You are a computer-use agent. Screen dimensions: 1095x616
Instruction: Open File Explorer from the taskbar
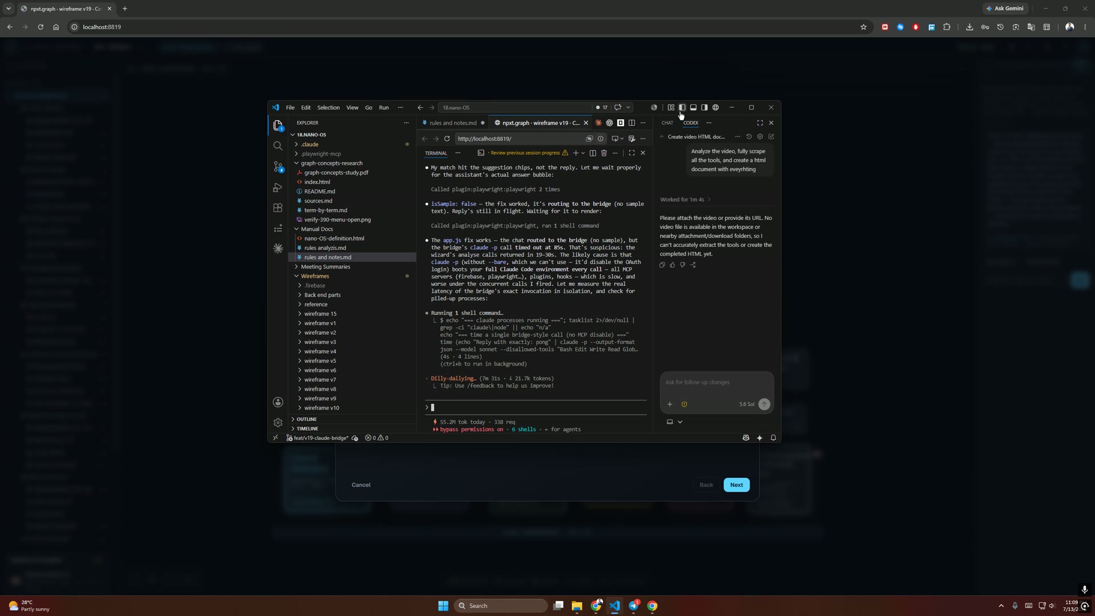coord(577,606)
